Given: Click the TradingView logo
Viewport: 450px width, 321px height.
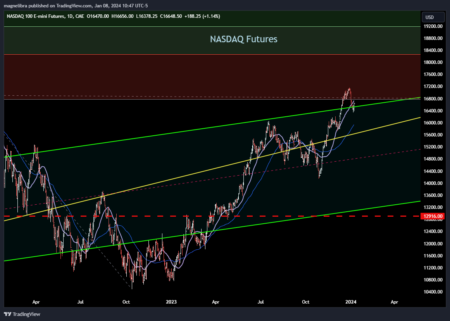Looking at the screenshot, I should point(22,314).
